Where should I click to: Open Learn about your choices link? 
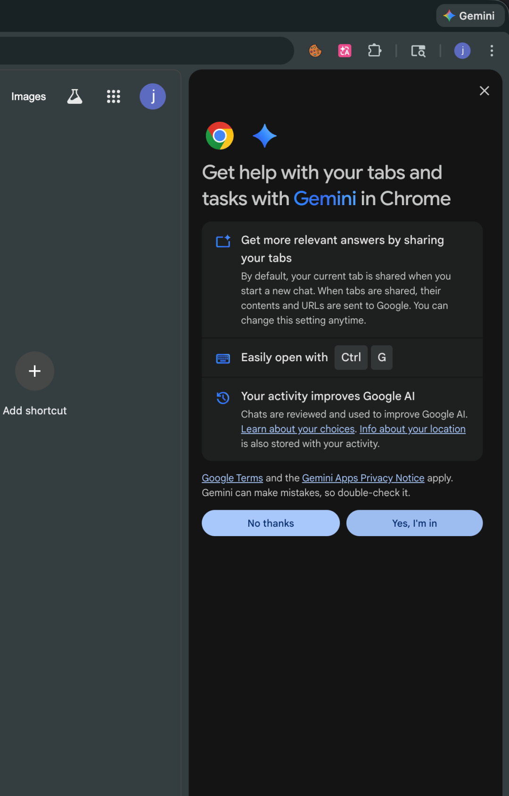pos(297,429)
